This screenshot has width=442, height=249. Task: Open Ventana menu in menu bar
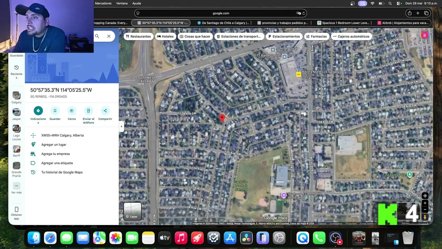click(122, 3)
